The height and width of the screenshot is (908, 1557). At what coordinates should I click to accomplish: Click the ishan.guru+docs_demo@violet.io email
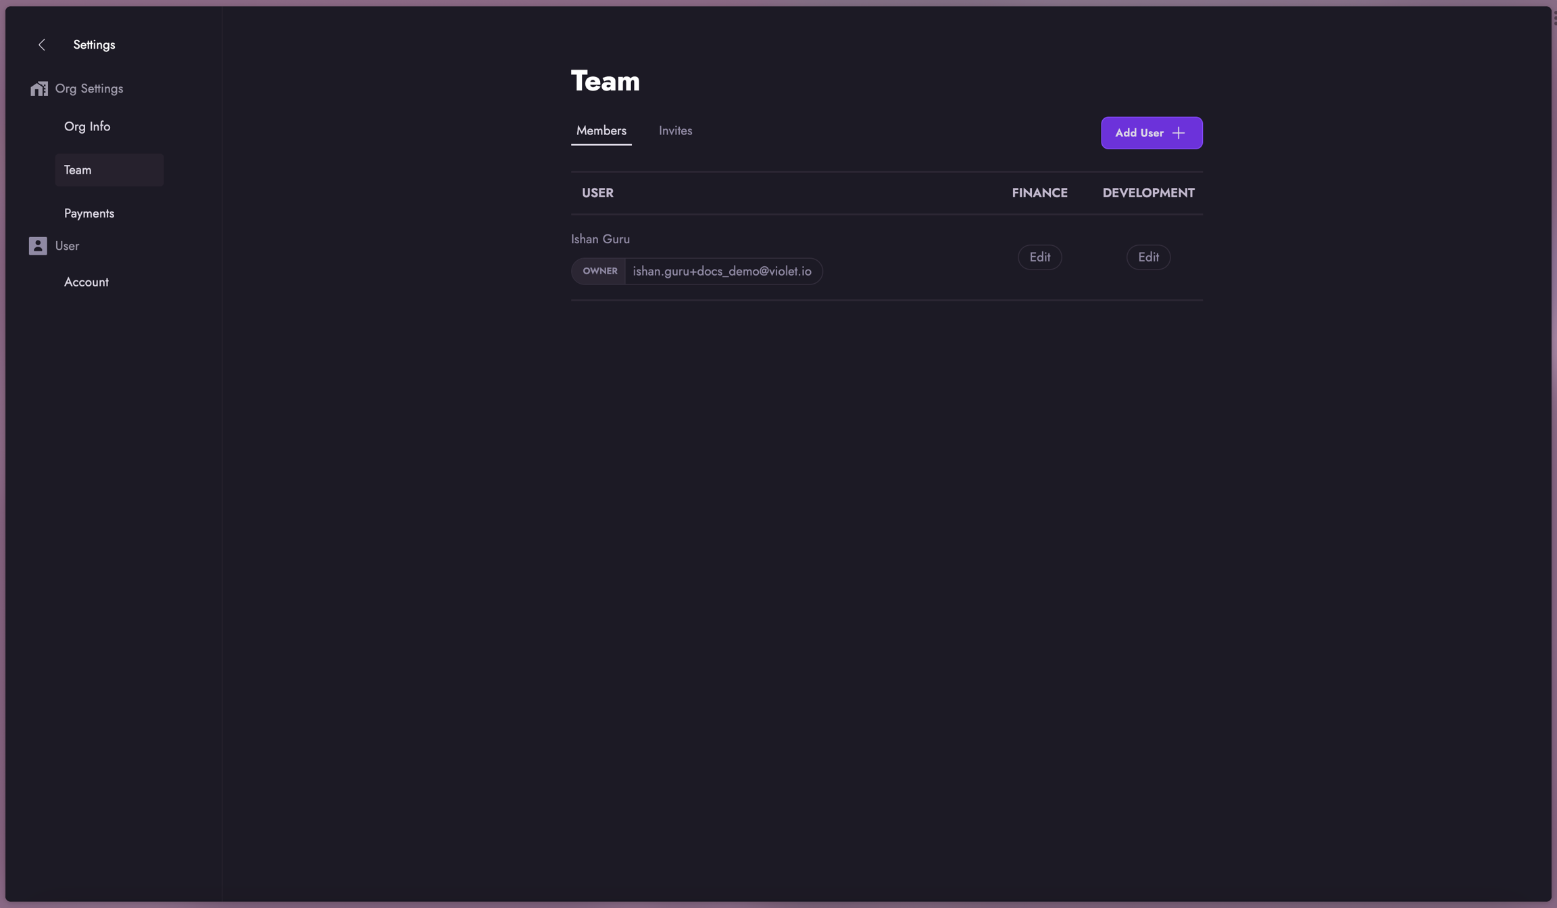click(x=722, y=271)
